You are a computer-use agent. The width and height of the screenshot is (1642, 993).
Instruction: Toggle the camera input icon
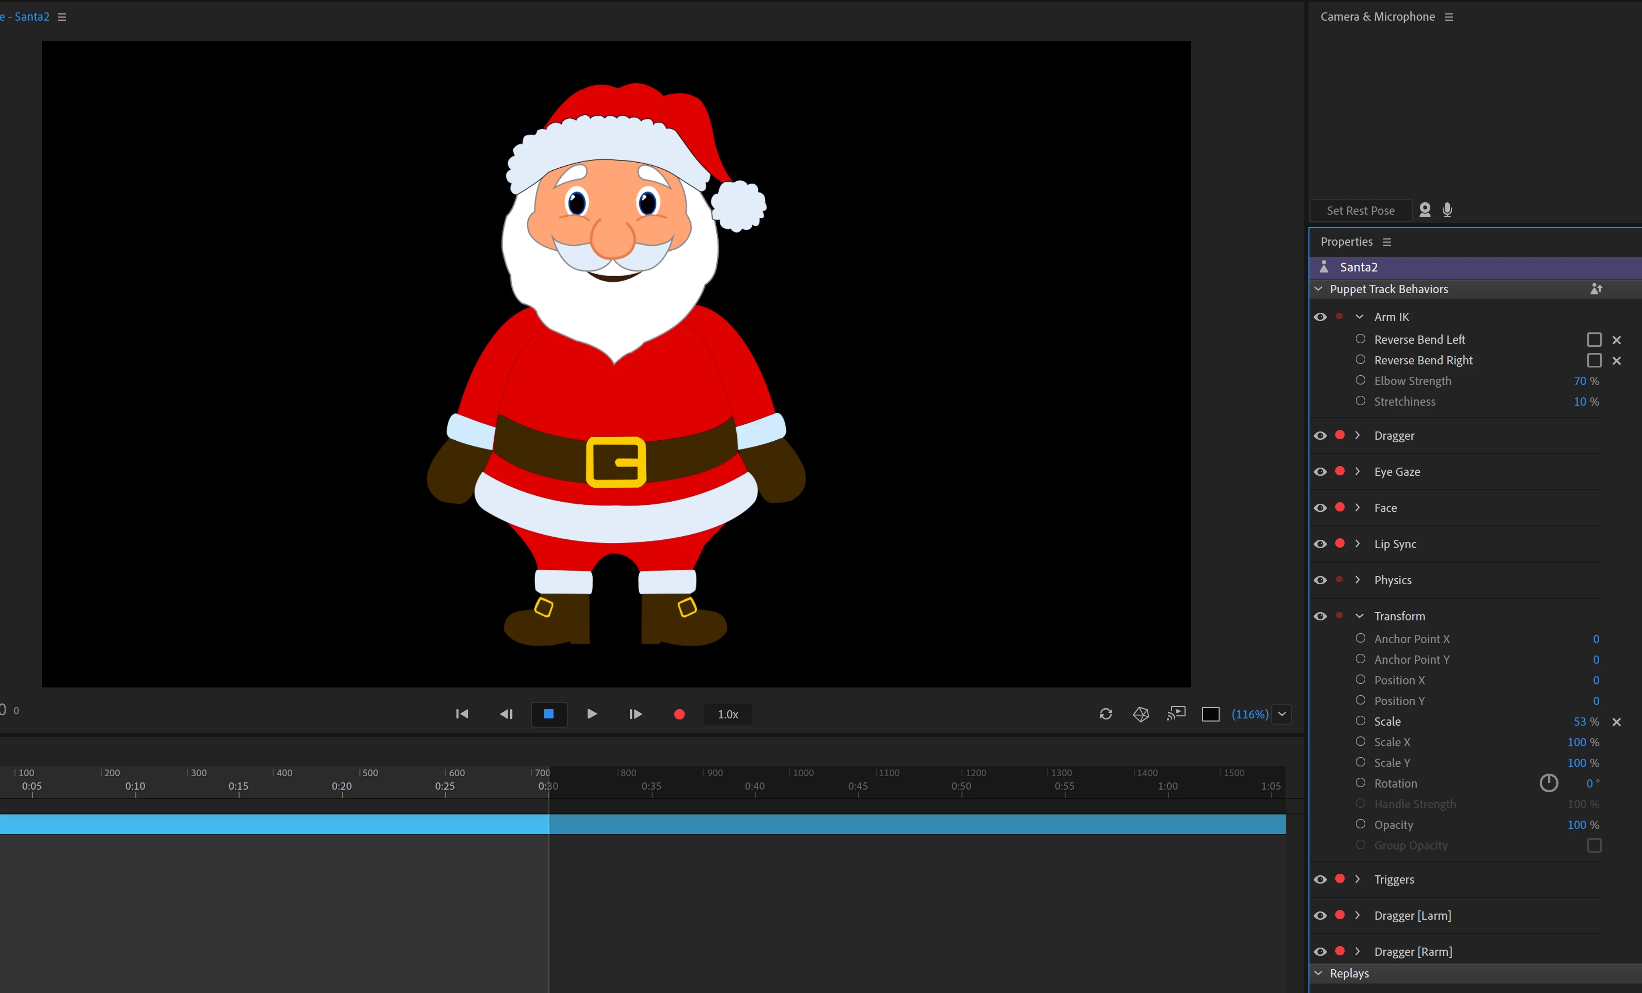[1425, 210]
